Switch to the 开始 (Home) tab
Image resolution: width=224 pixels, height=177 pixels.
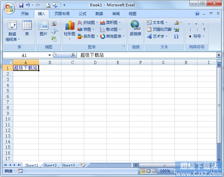pos(25,14)
